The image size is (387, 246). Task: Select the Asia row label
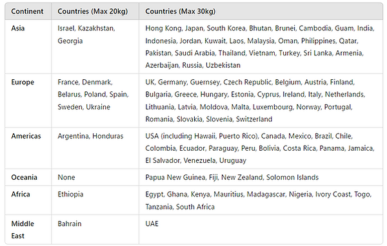click(18, 28)
